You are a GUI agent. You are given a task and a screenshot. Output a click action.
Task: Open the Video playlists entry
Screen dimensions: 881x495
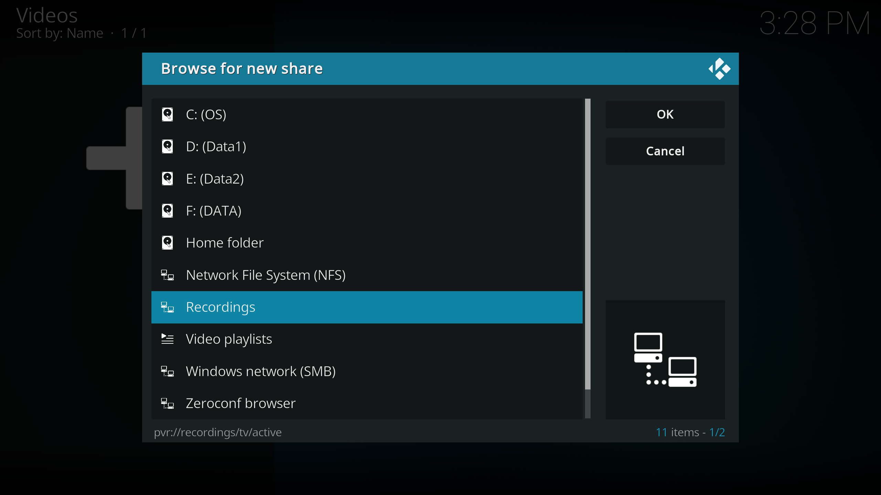pos(367,339)
